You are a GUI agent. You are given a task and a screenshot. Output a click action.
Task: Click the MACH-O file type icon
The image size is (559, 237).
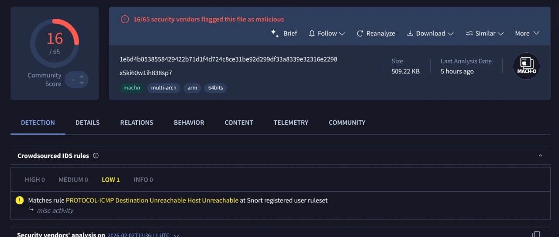click(526, 66)
